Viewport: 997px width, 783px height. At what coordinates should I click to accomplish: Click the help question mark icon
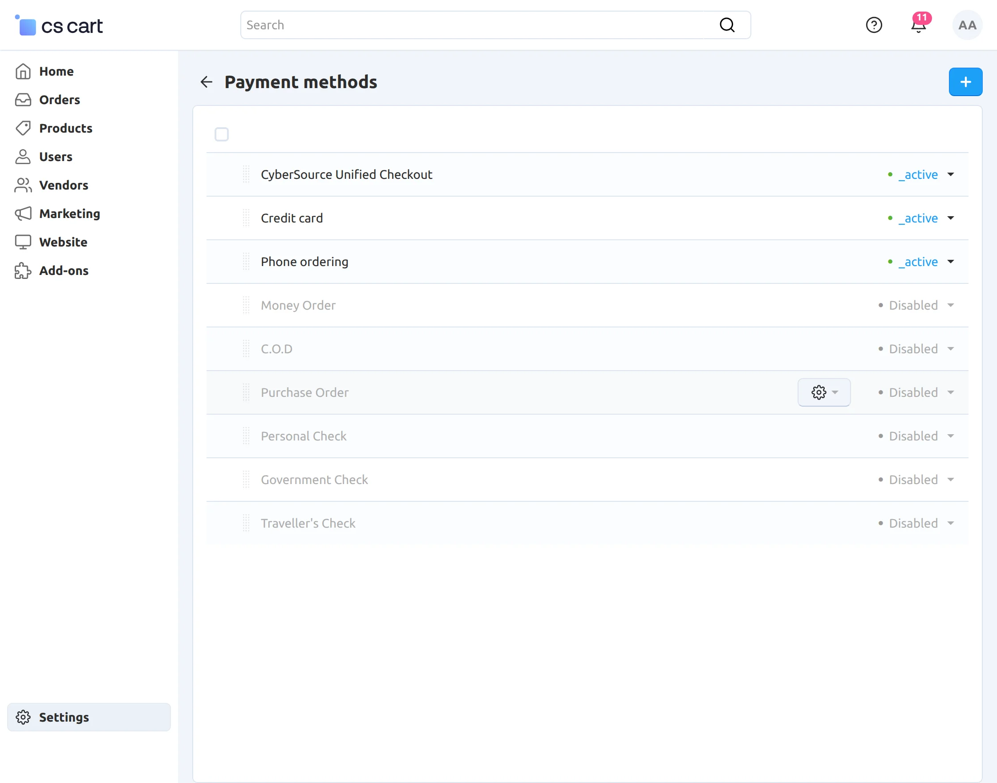pyautogui.click(x=874, y=25)
